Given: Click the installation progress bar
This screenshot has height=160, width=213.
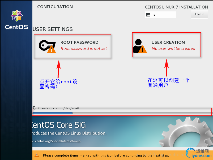Looking at the screenshot, I should [x=122, y=113].
